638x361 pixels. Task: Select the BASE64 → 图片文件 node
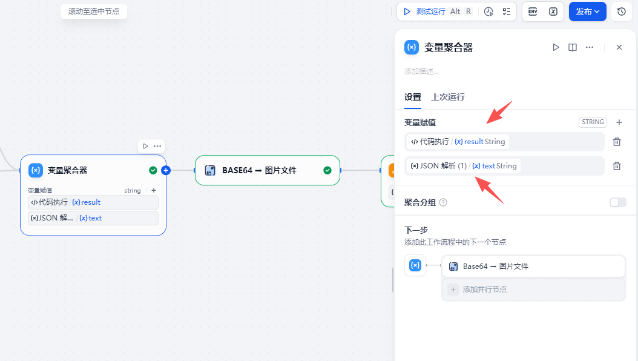tap(268, 171)
